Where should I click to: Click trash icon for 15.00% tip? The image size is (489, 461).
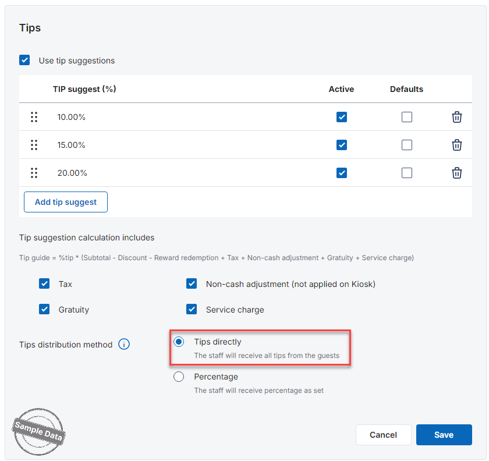pyautogui.click(x=457, y=145)
